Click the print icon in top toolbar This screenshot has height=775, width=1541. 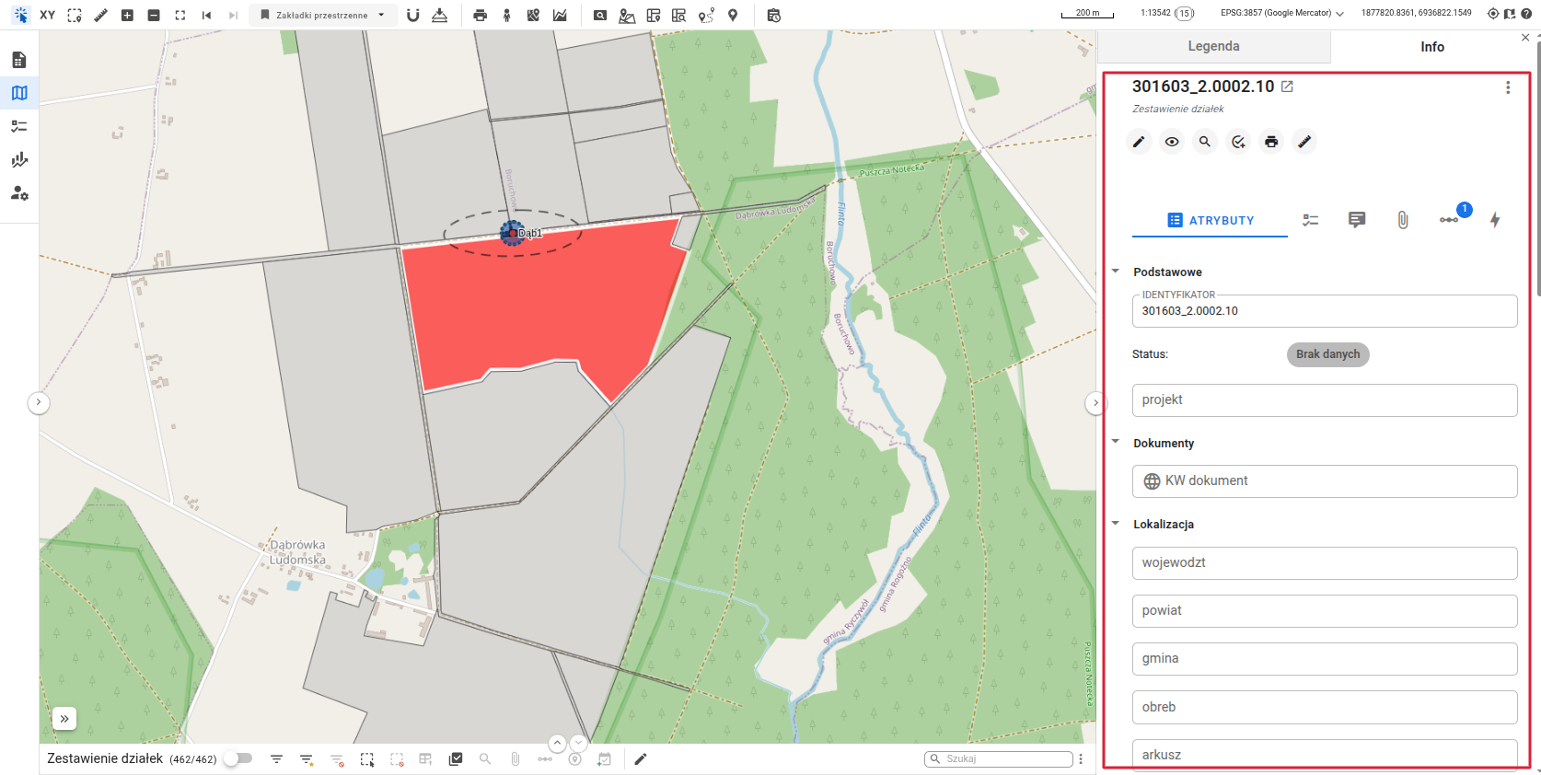click(480, 15)
